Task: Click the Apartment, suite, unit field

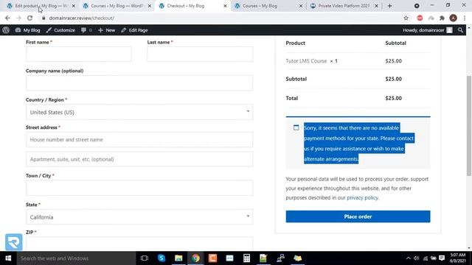Action: point(139,159)
